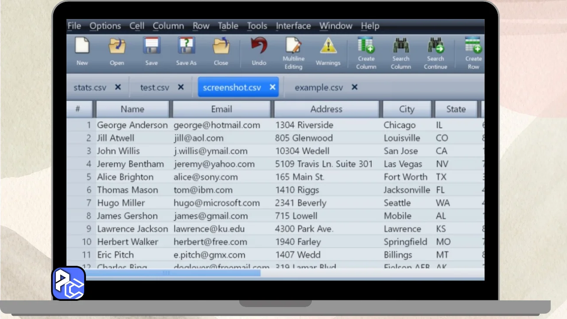Click the Search Continue icon
Image resolution: width=567 pixels, height=319 pixels.
click(435, 46)
